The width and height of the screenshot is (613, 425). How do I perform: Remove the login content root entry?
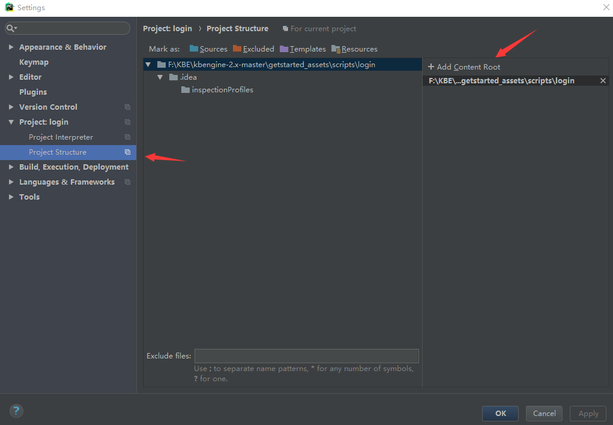(x=603, y=81)
